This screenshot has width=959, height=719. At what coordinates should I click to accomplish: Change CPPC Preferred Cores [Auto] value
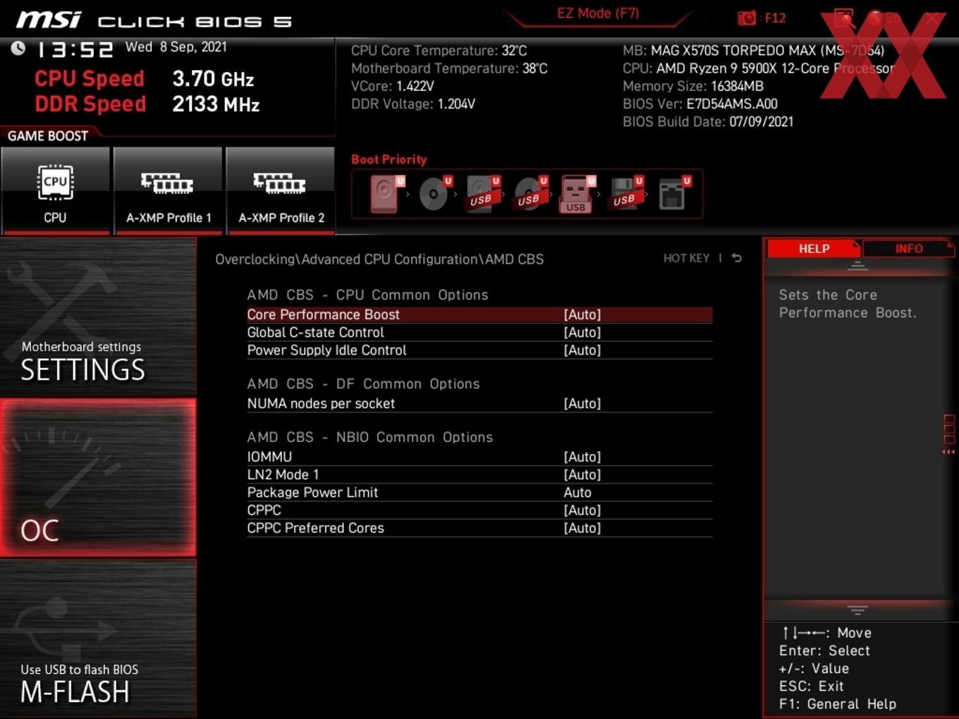(x=480, y=528)
